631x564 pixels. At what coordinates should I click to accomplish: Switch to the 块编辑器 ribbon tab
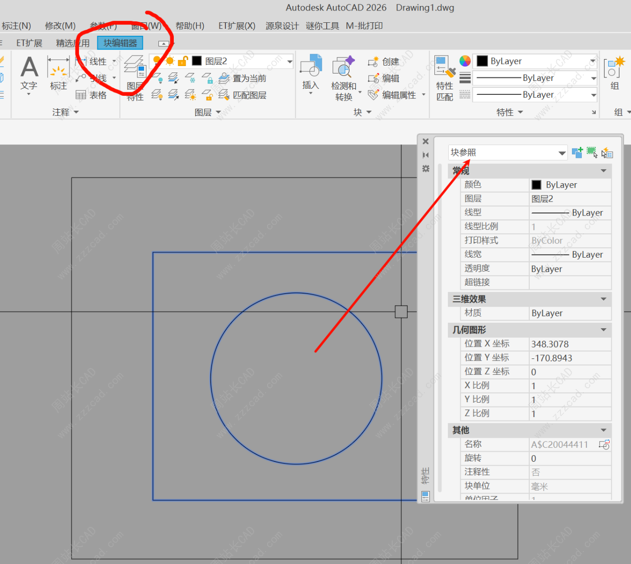[x=120, y=43]
